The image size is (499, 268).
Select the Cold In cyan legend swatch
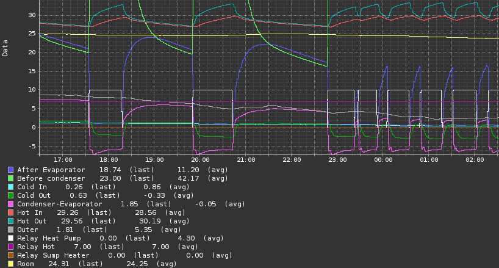pyautogui.click(x=10, y=187)
